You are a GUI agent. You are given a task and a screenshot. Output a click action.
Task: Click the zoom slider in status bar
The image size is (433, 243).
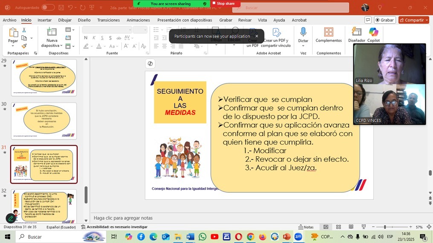392,227
